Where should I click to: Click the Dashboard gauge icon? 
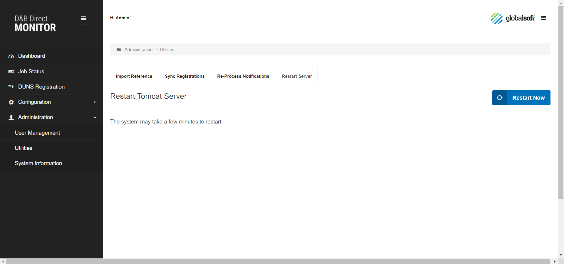tap(11, 56)
